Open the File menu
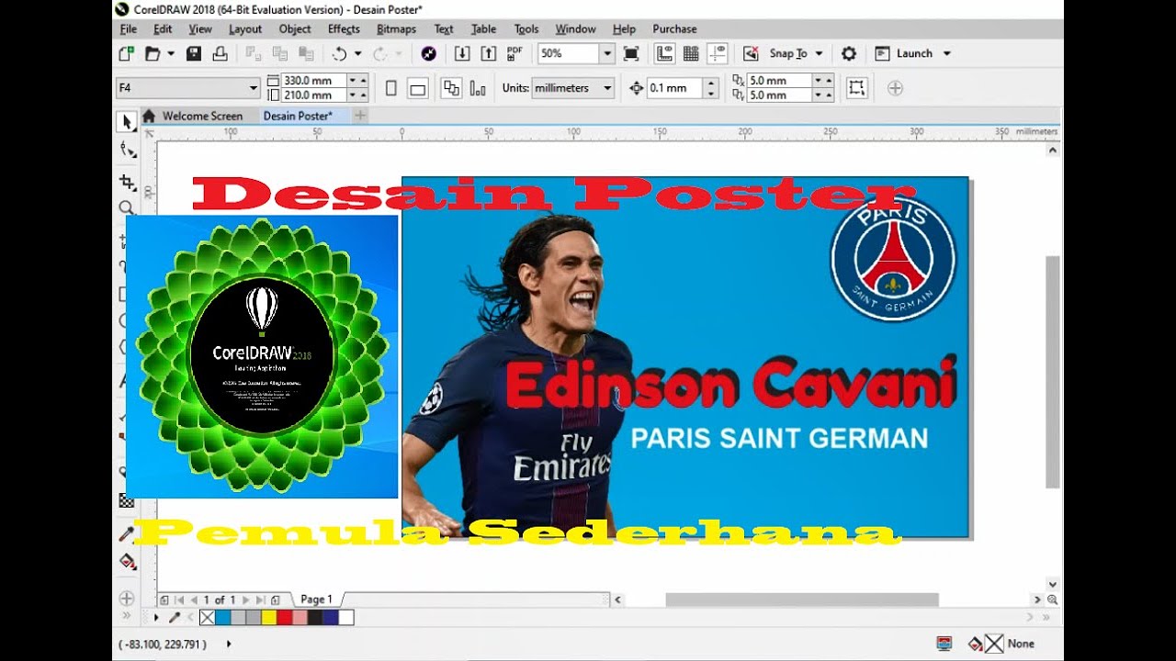1176x661 pixels. tap(129, 29)
